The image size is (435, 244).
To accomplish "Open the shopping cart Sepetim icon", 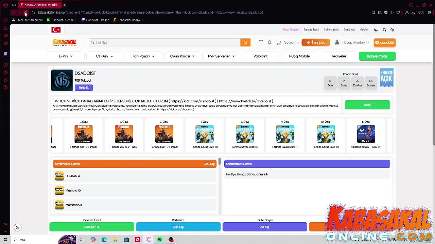I will pos(278,42).
